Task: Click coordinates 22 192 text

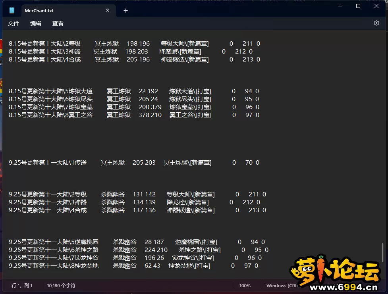Action: [148, 91]
